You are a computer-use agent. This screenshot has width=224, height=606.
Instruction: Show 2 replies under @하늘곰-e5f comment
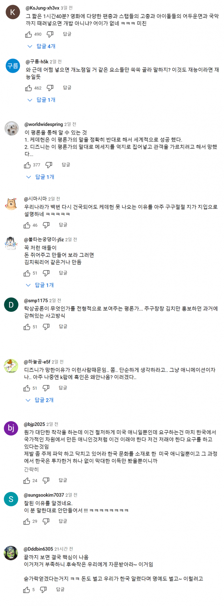[40, 400]
